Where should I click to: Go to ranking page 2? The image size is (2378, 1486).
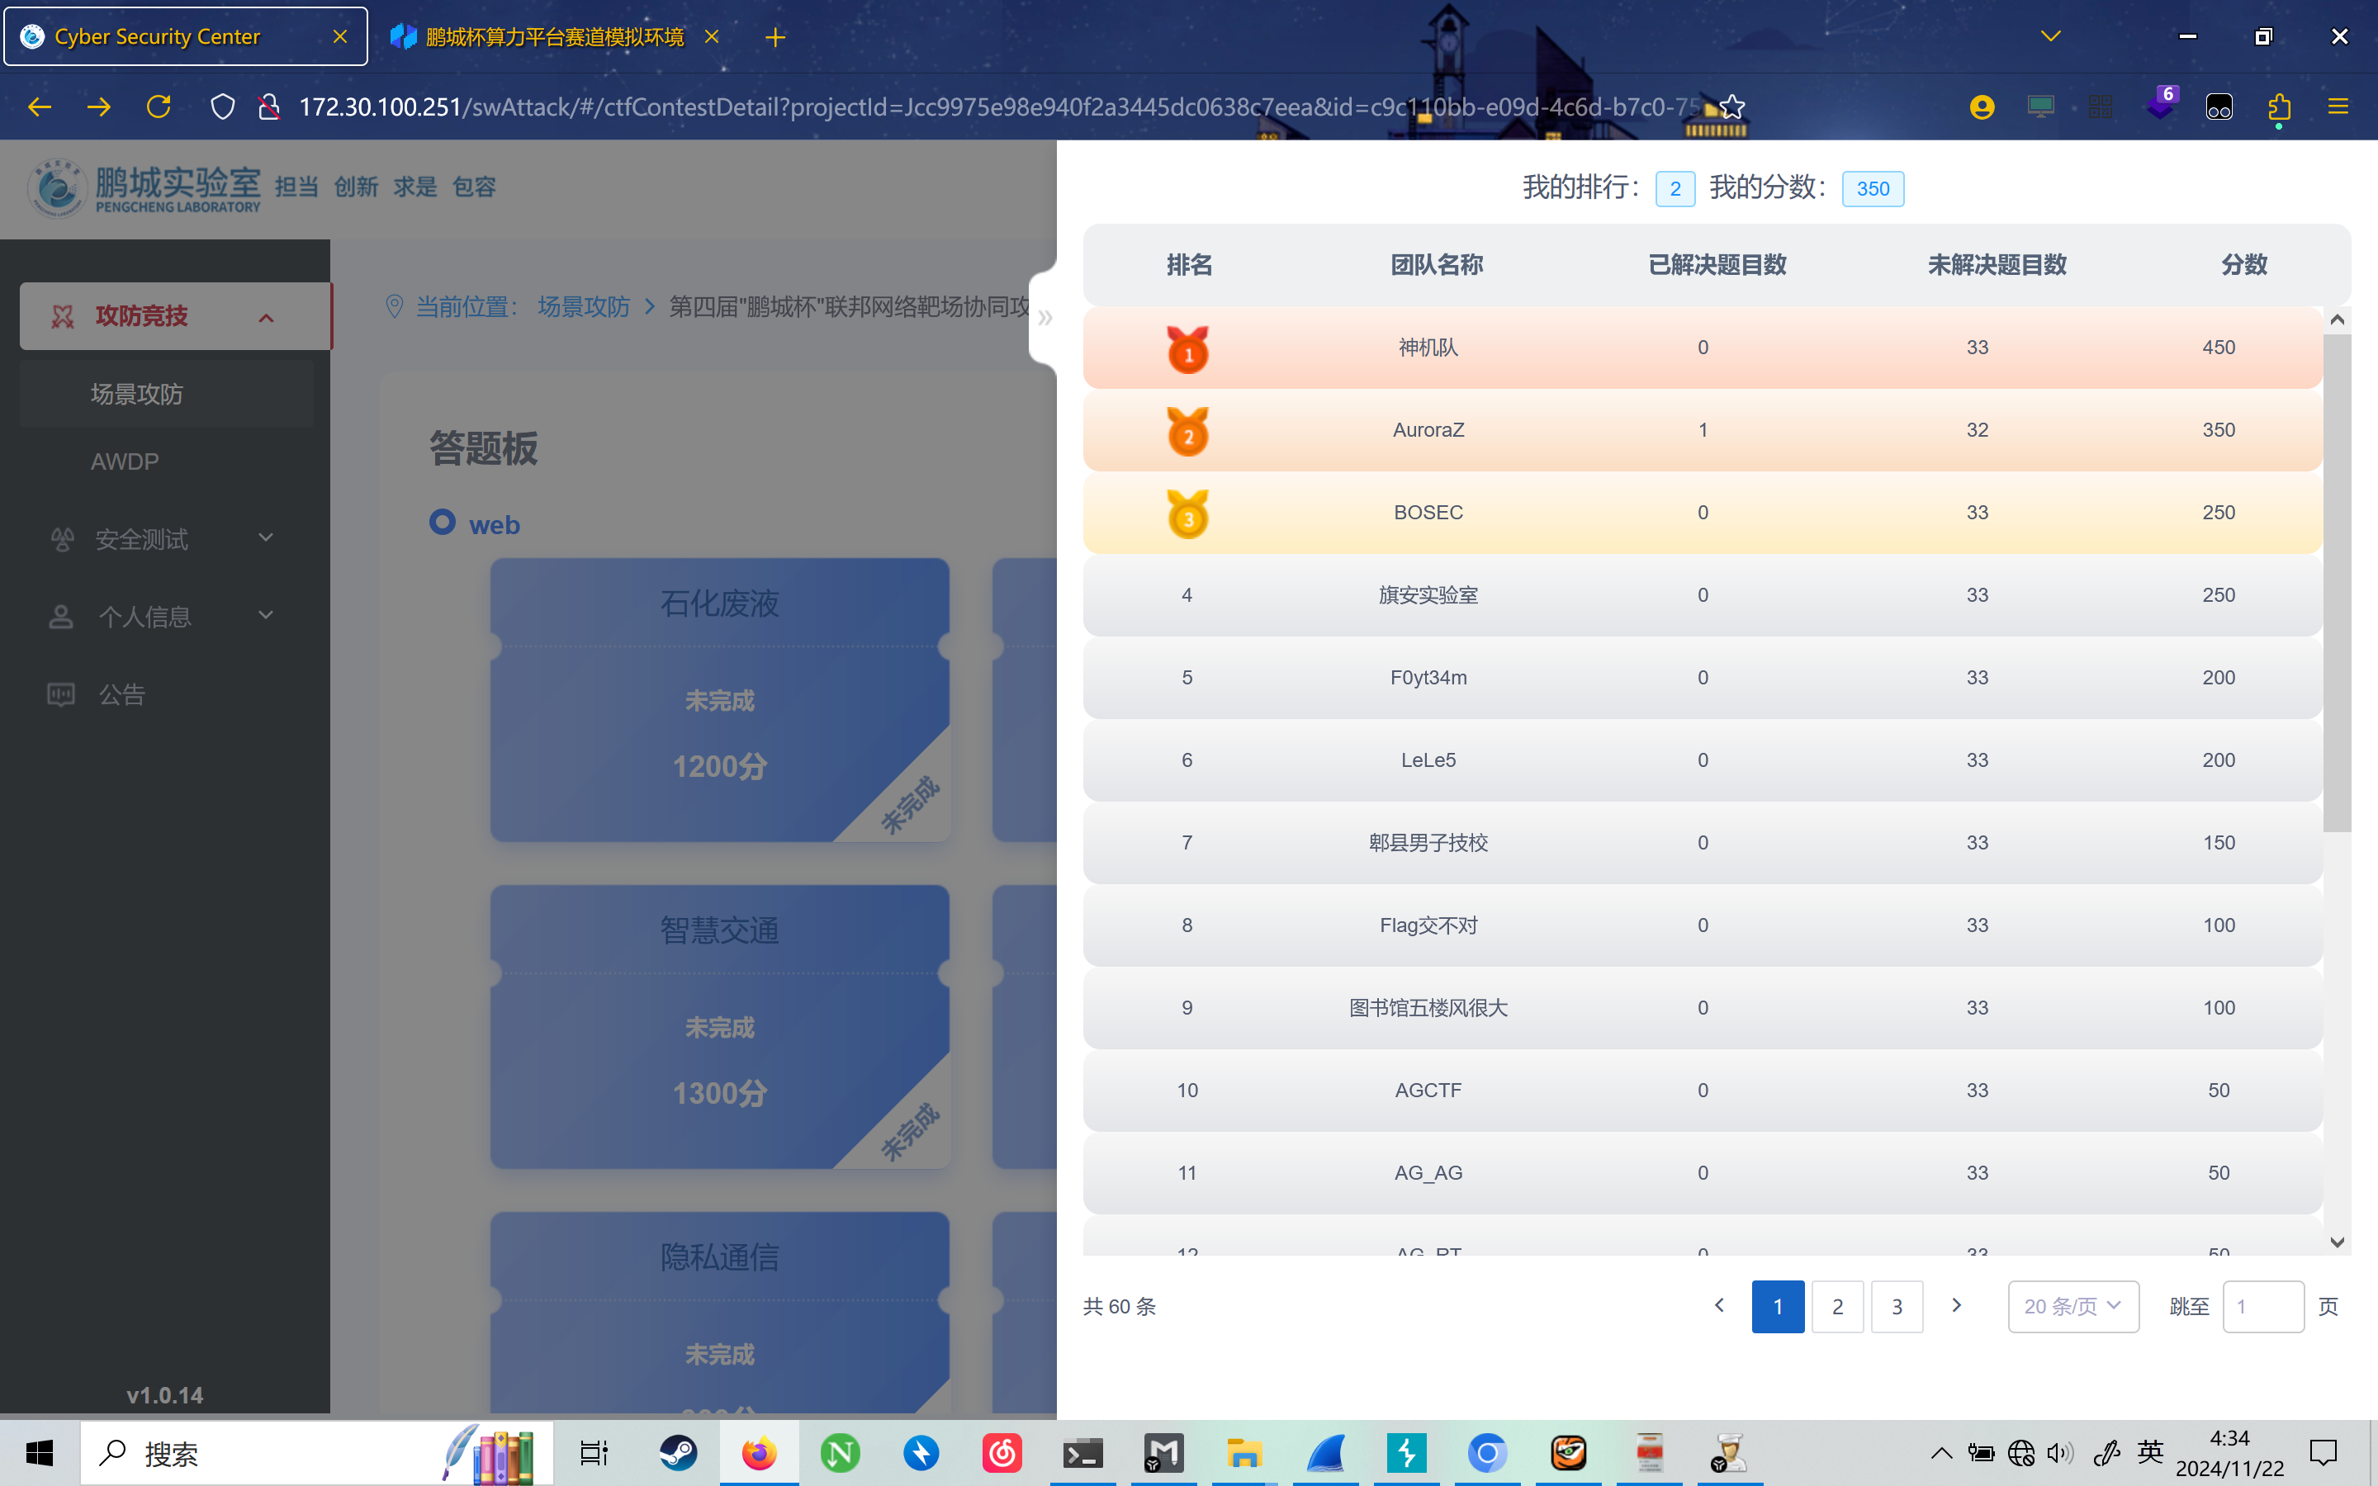pyautogui.click(x=1837, y=1306)
